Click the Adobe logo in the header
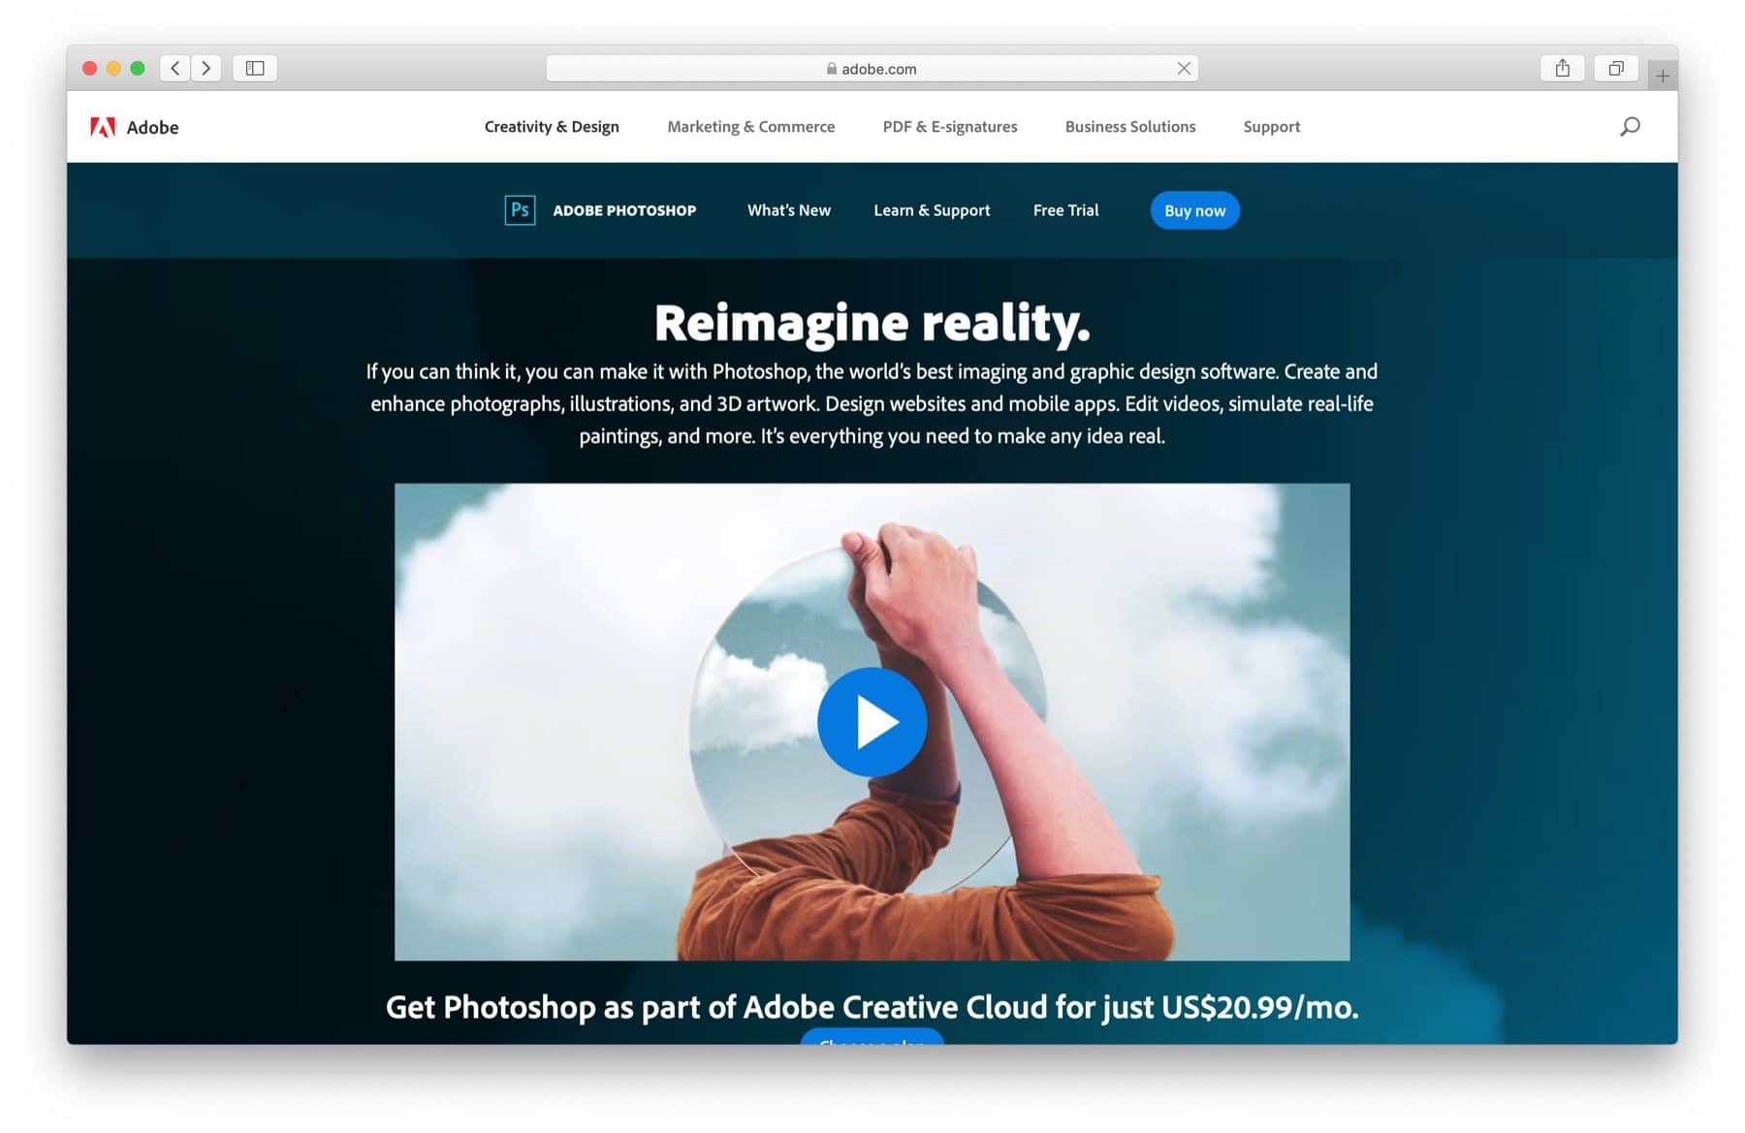The height and width of the screenshot is (1133, 1745). [134, 127]
